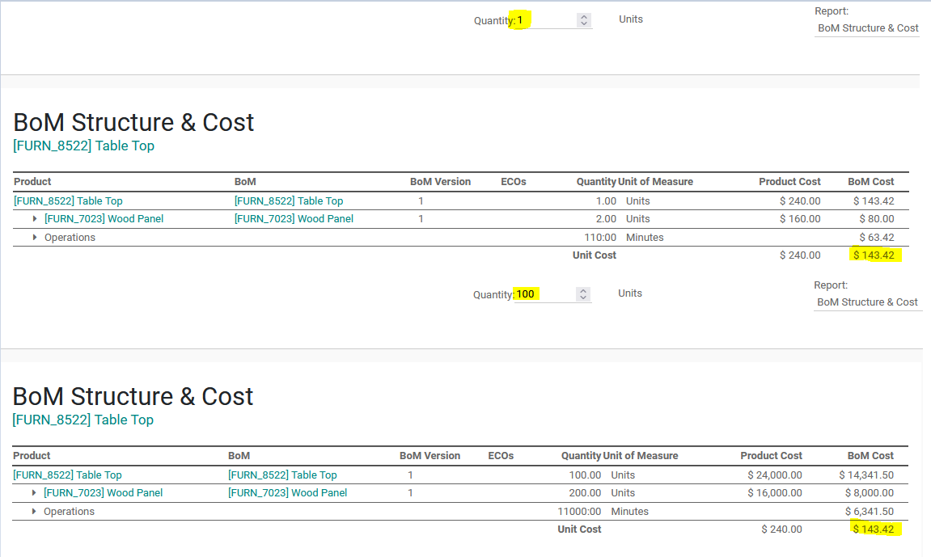Click 'BoM Version' column header in first table
931x557 pixels.
(441, 182)
